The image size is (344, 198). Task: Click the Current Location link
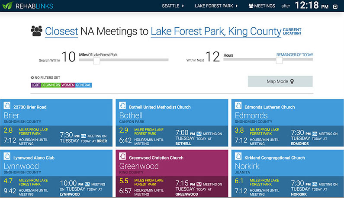[292, 32]
